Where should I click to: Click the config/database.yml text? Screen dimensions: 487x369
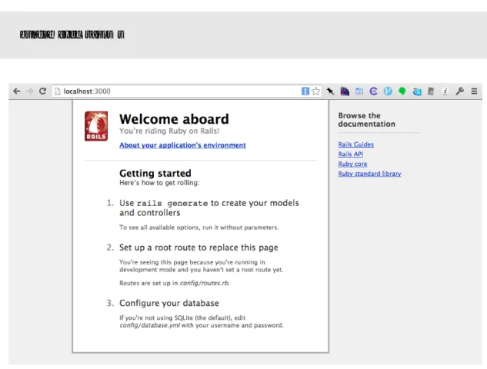point(150,325)
